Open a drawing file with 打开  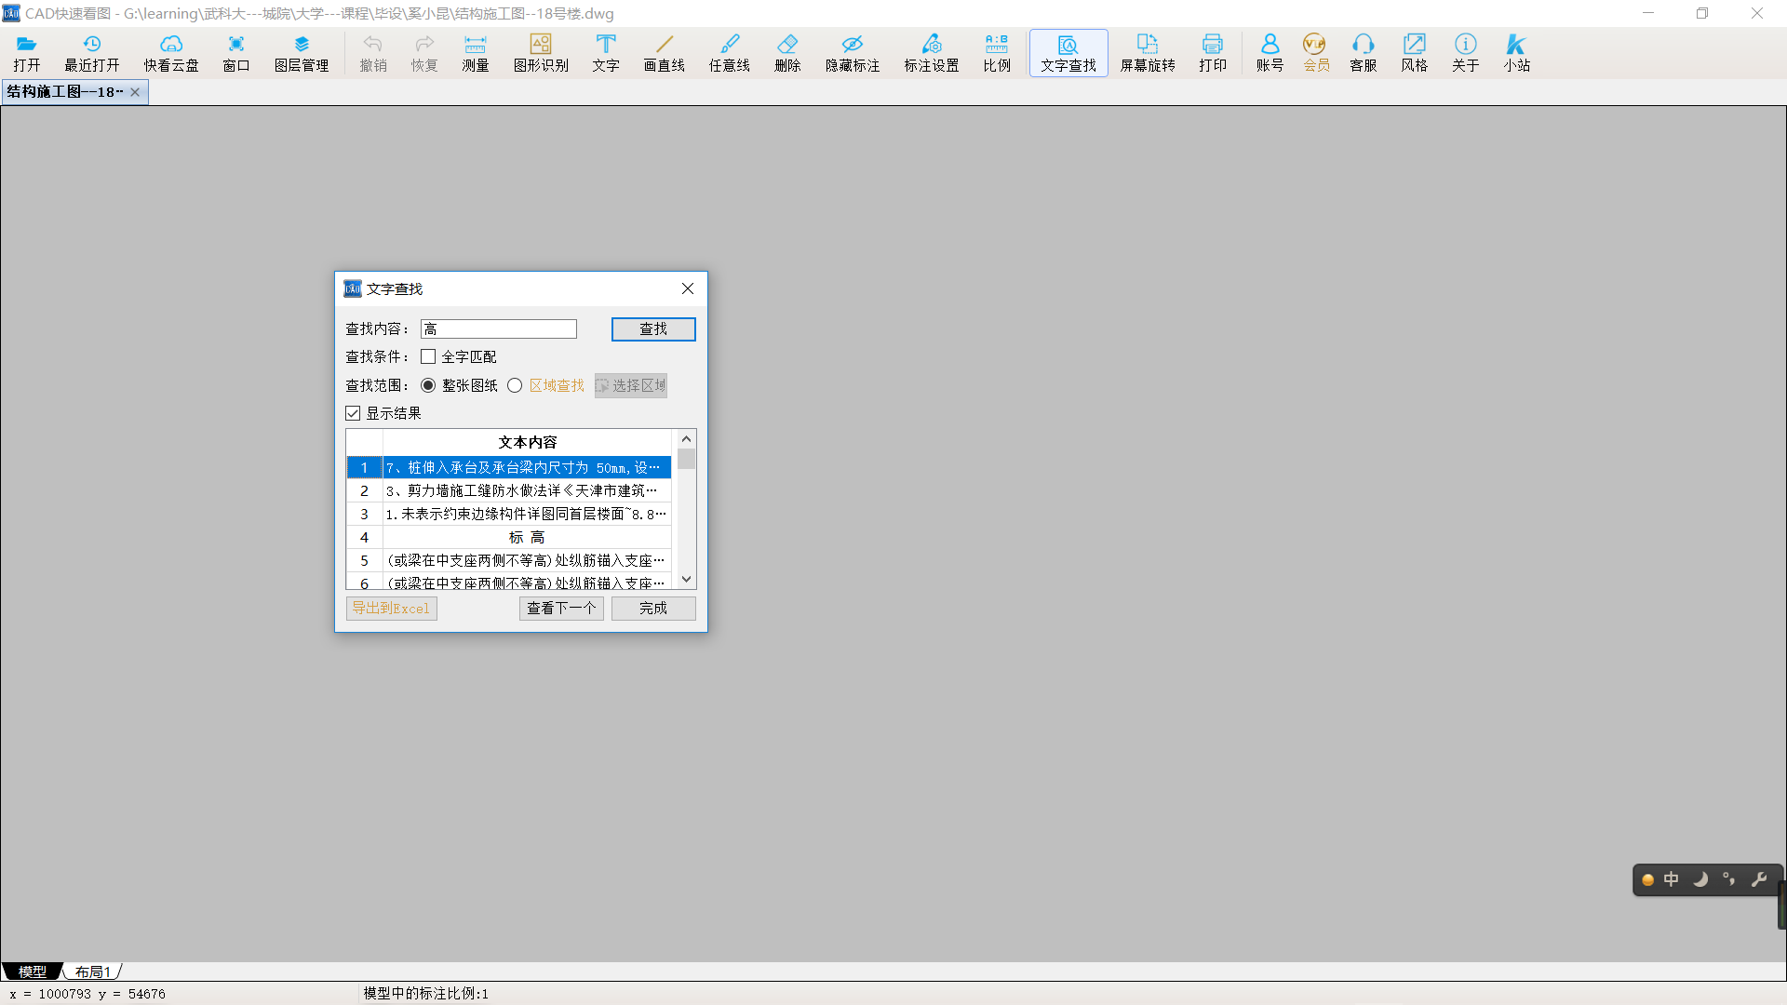(x=27, y=53)
